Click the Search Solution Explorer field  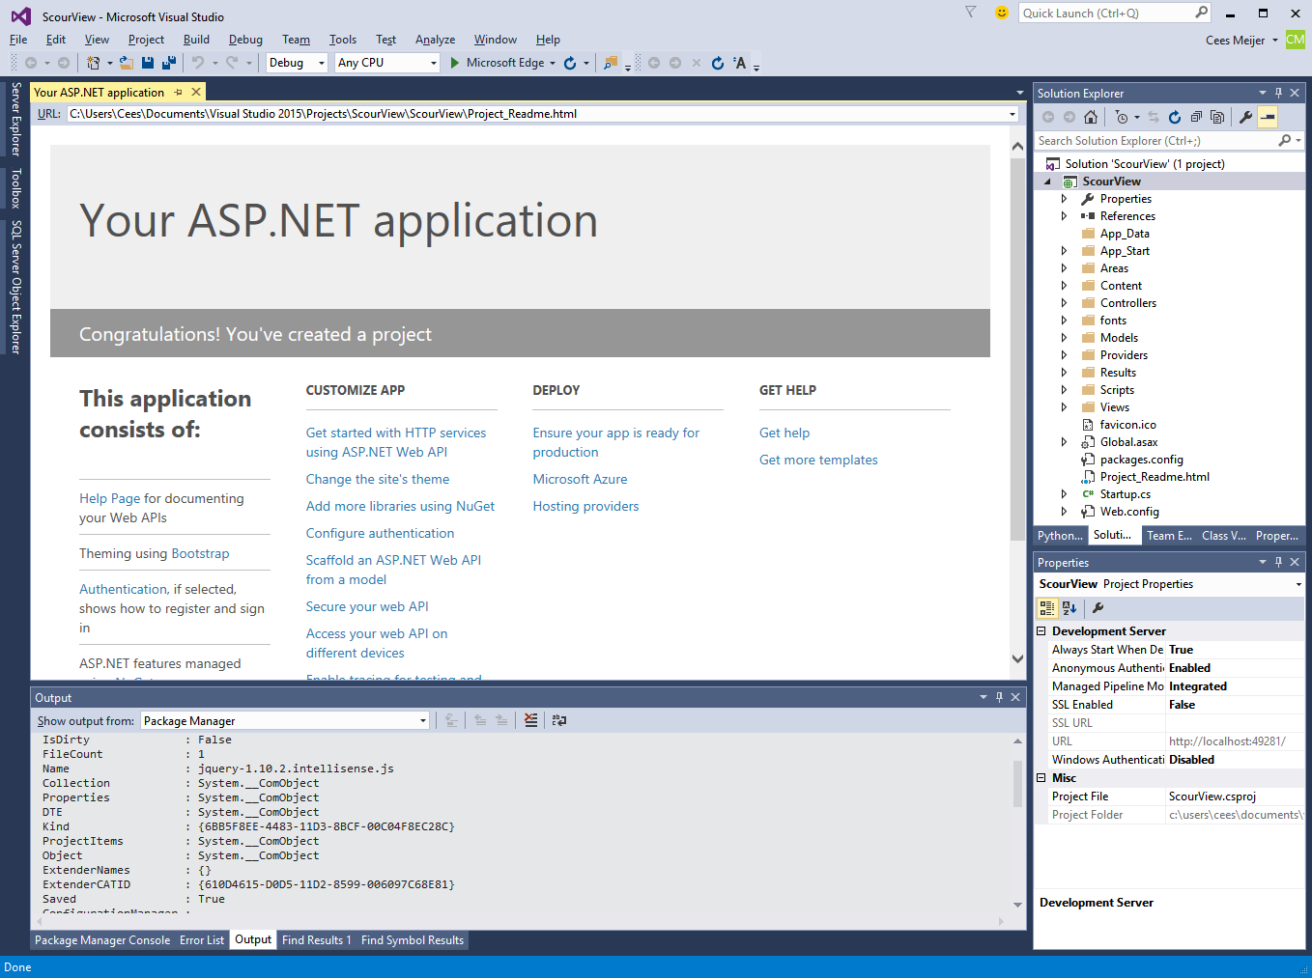1156,141
